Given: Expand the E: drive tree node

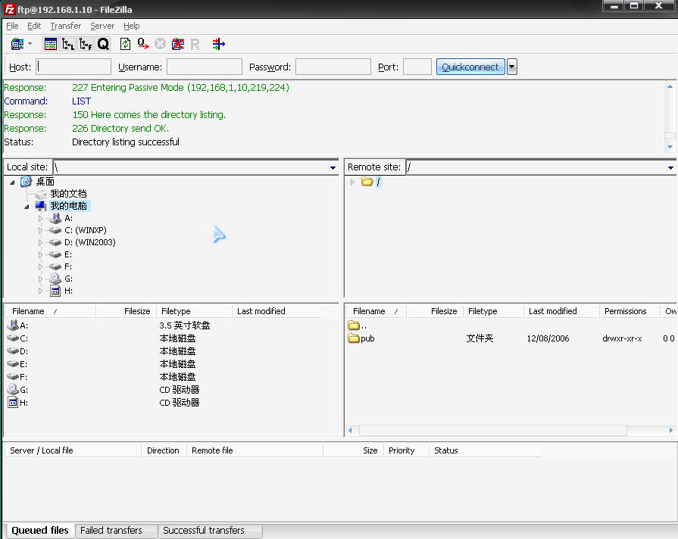Looking at the screenshot, I should click(x=40, y=255).
